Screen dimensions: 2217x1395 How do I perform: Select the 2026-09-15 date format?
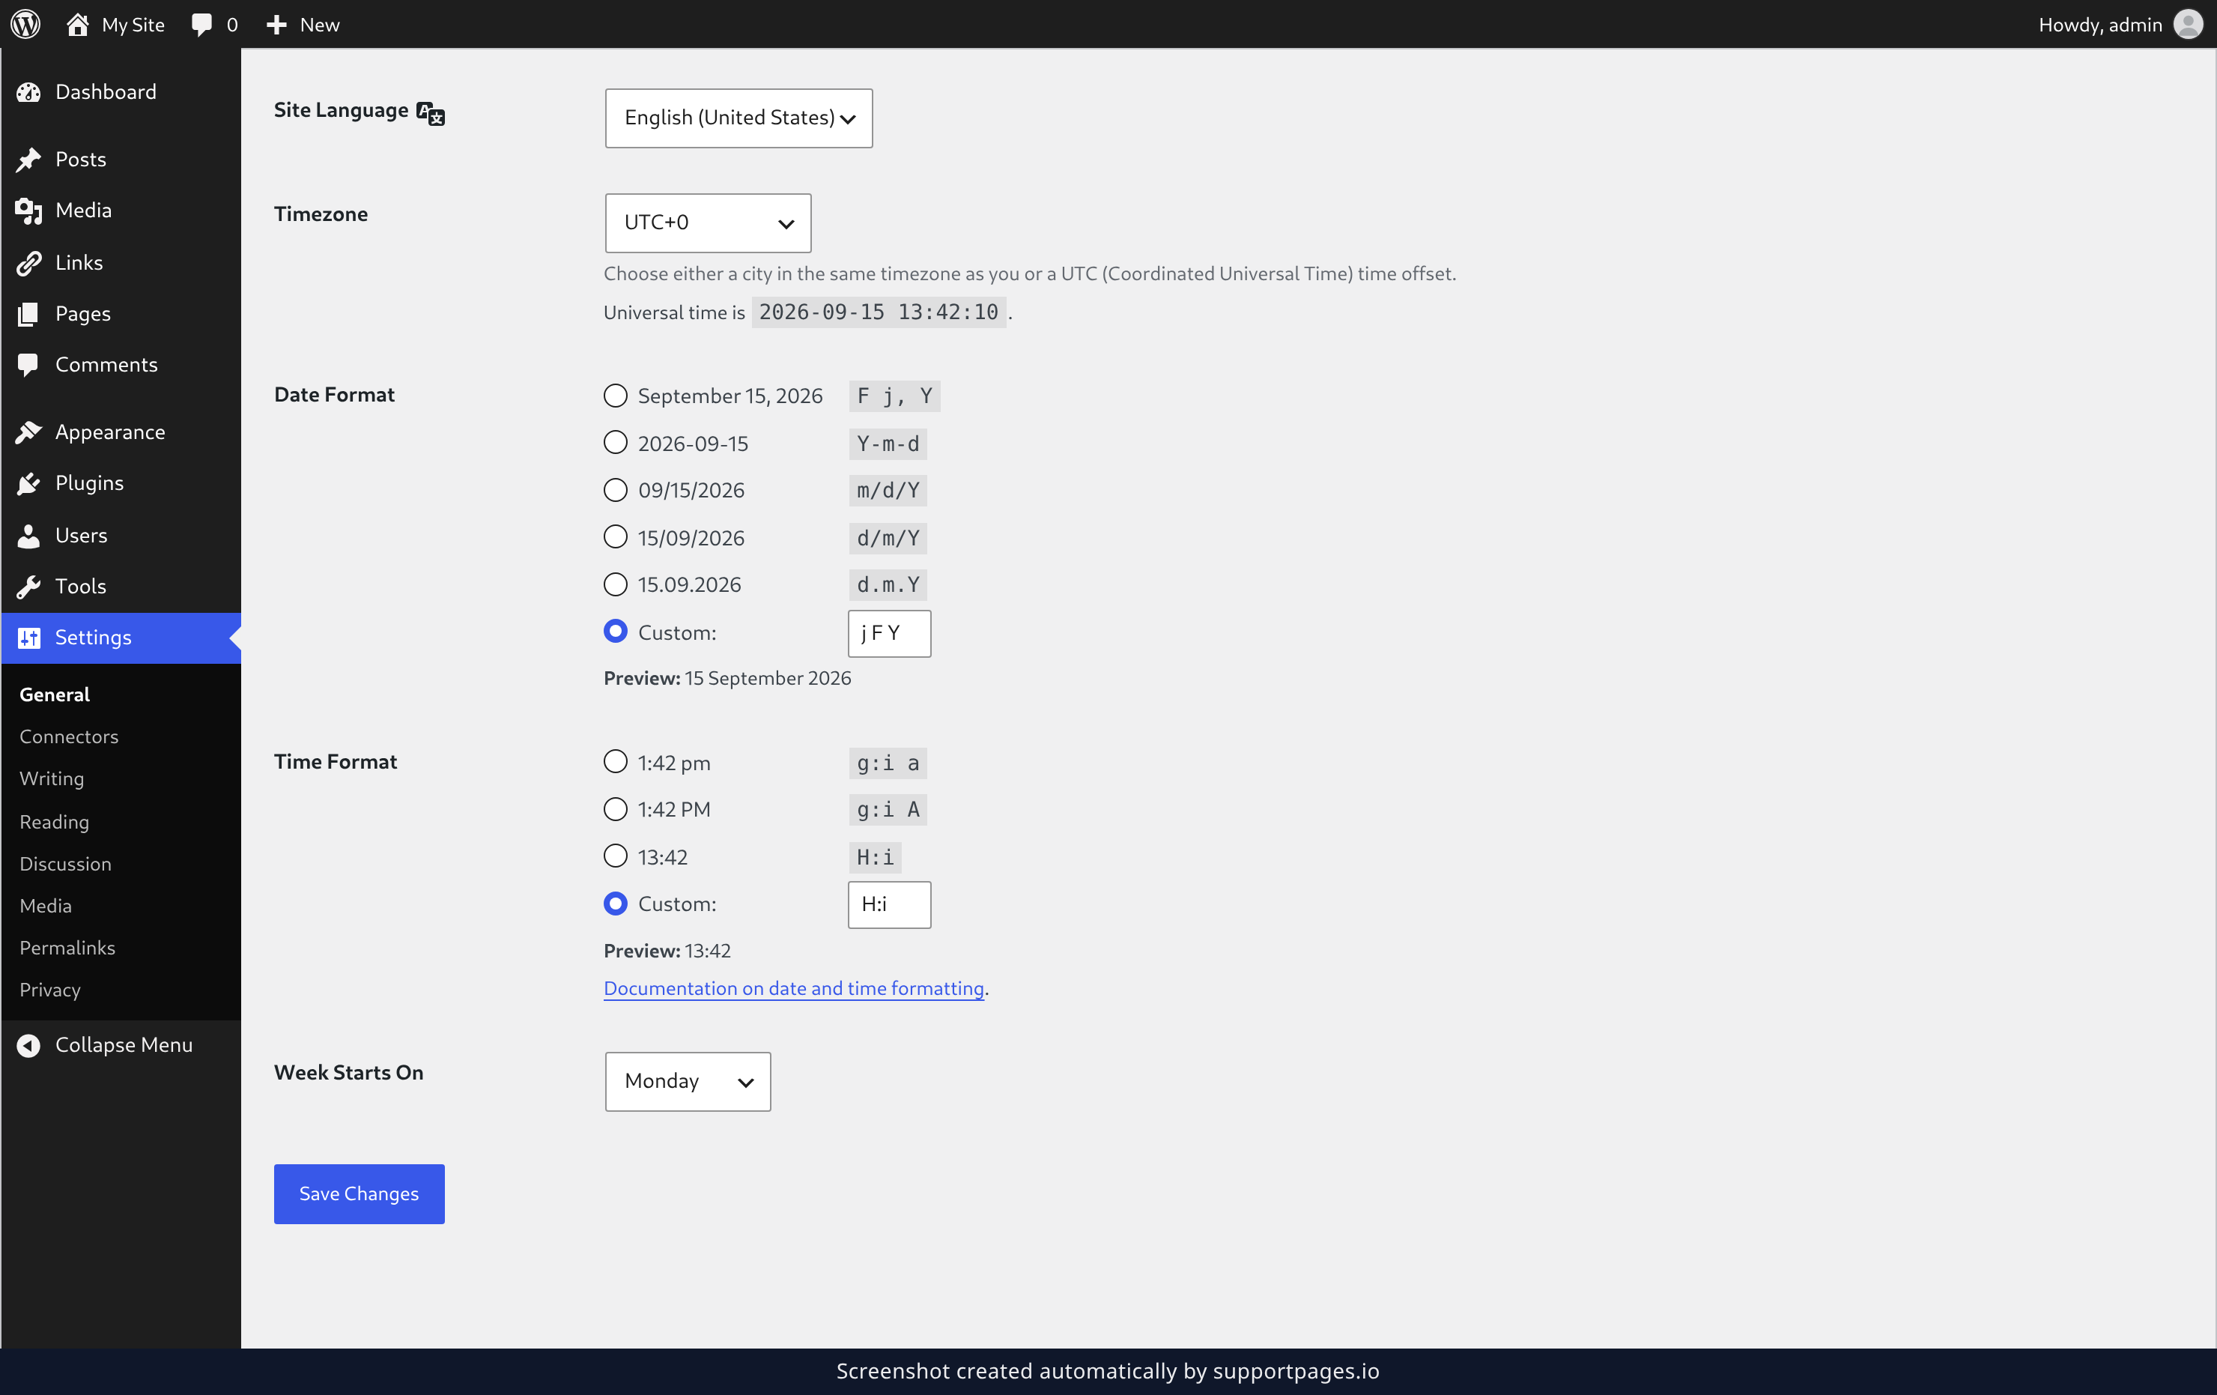[x=615, y=443]
